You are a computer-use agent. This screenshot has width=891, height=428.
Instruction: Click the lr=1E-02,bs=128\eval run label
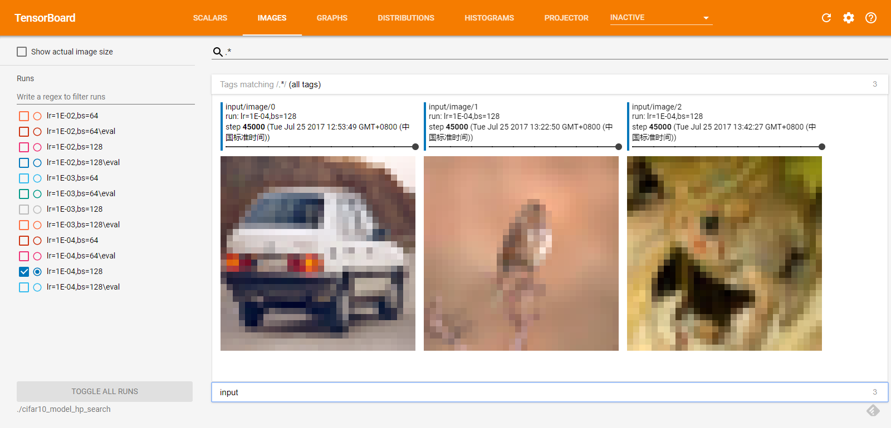[84, 162]
